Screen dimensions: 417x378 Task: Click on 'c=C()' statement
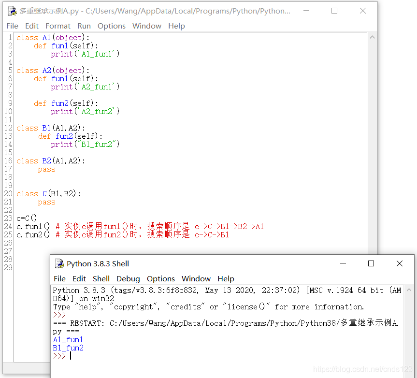pyautogui.click(x=27, y=218)
